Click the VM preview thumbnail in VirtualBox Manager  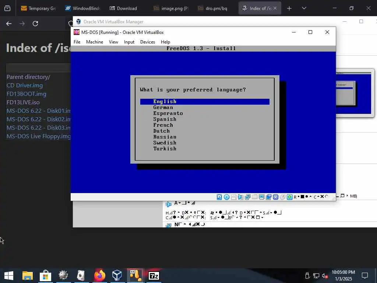(355, 93)
